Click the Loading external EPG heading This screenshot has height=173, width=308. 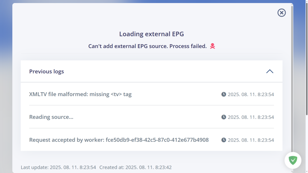point(151,34)
